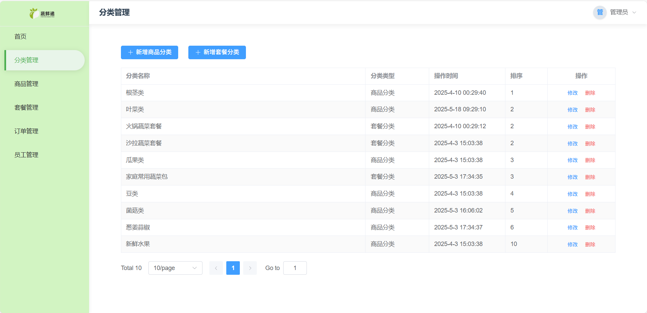
Task: Click 新增套餐分类 button
Action: 217,52
